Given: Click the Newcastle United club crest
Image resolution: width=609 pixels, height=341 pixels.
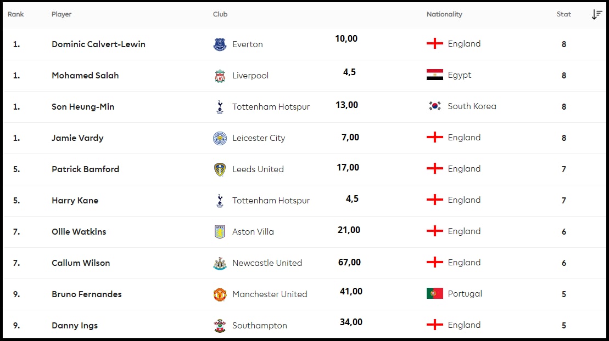Looking at the screenshot, I should coord(220,263).
